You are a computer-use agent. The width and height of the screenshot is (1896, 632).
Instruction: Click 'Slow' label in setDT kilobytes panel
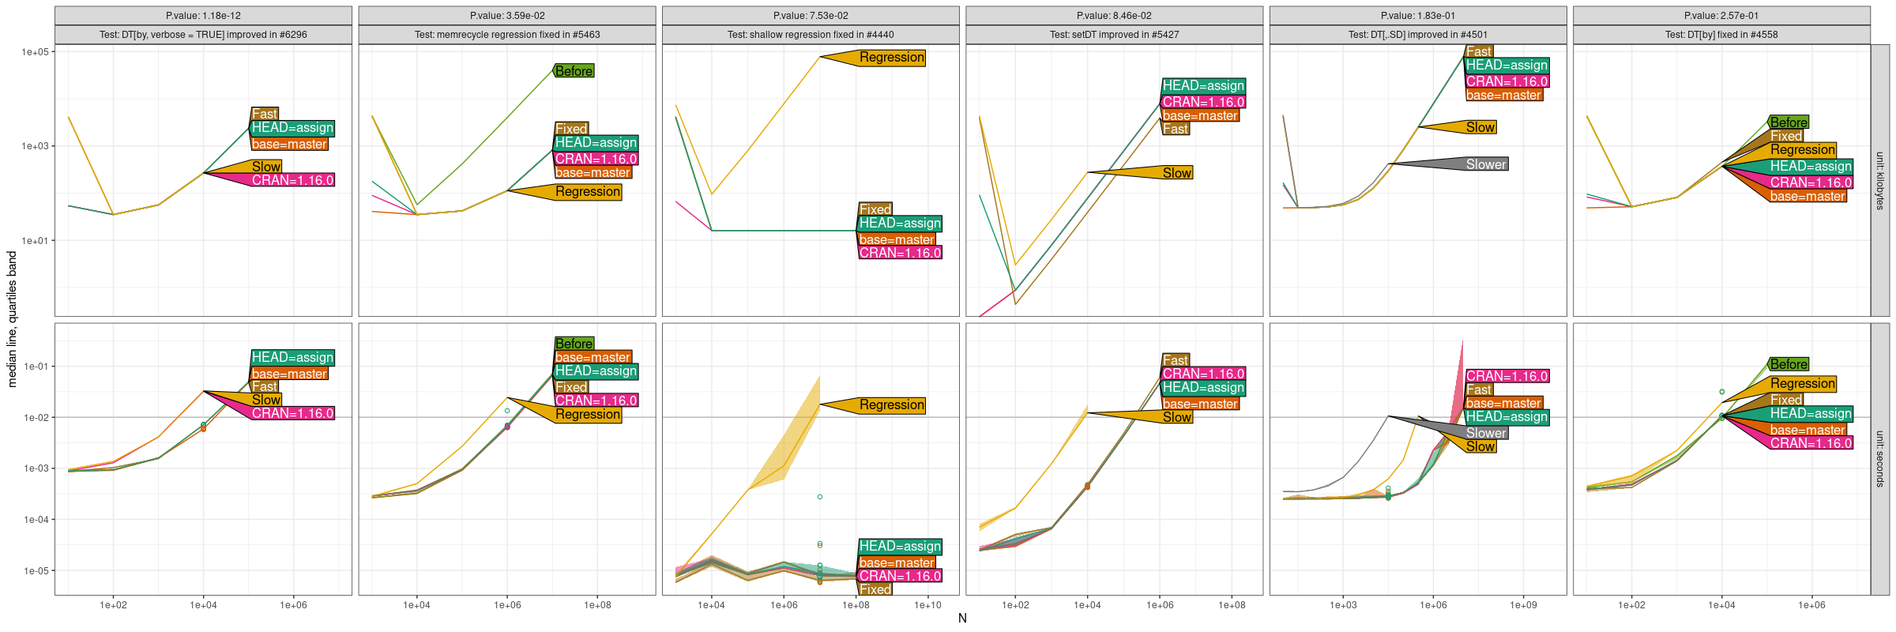click(x=1177, y=173)
